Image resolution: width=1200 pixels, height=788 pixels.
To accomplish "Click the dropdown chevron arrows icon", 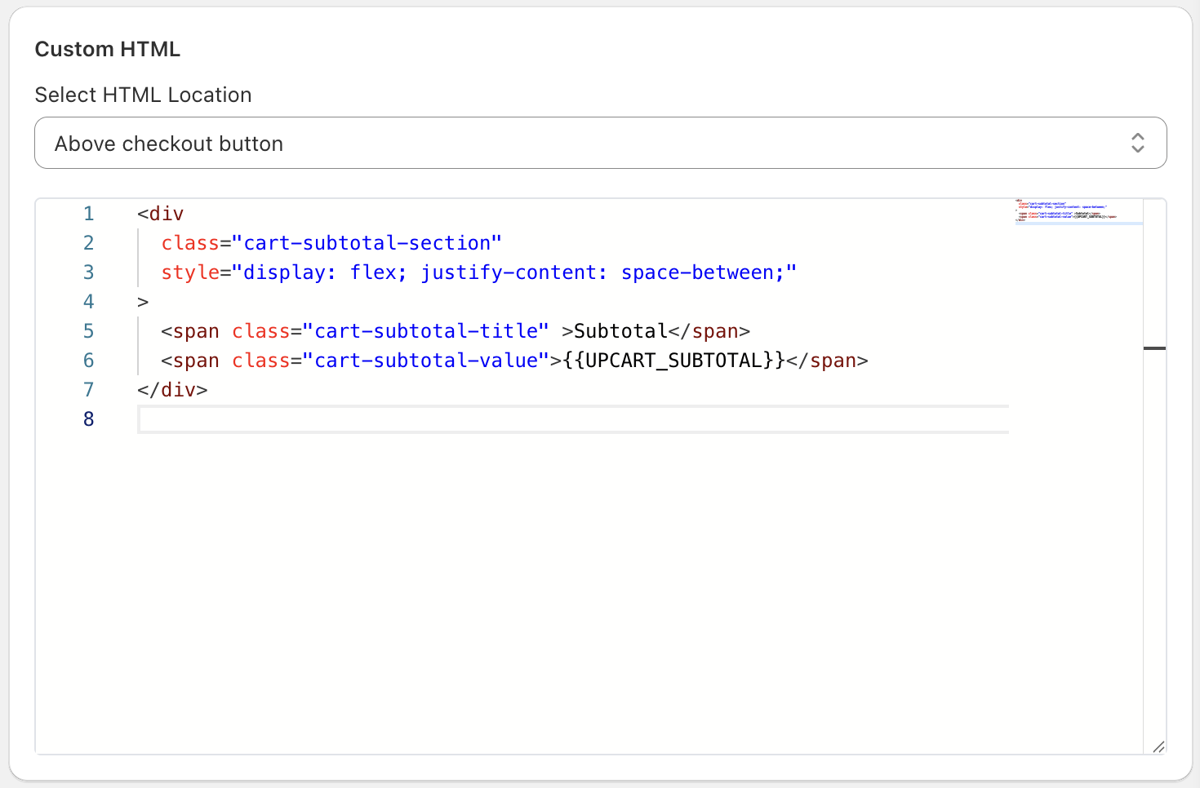I will [x=1137, y=143].
